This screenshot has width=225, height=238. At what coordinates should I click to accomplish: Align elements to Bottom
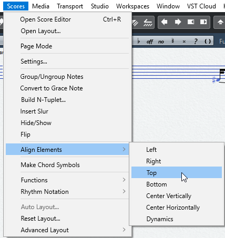tap(177, 184)
